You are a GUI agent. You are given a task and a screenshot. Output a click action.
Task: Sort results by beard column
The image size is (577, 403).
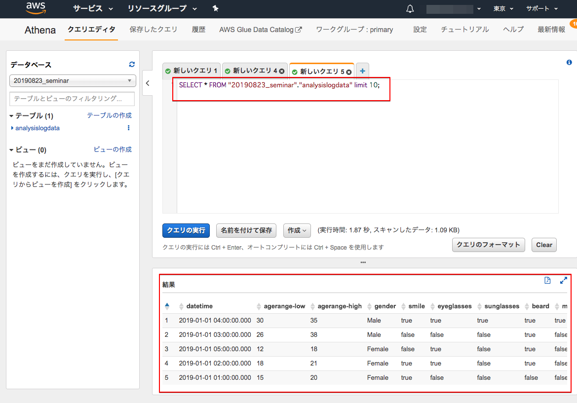[527, 306]
